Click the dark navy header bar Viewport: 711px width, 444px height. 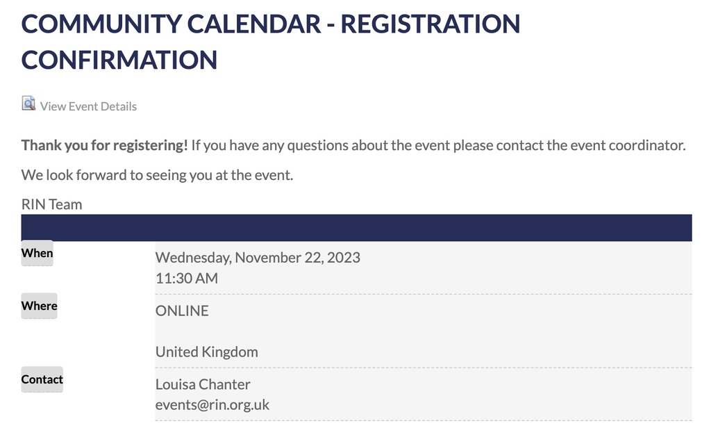pyautogui.click(x=356, y=228)
